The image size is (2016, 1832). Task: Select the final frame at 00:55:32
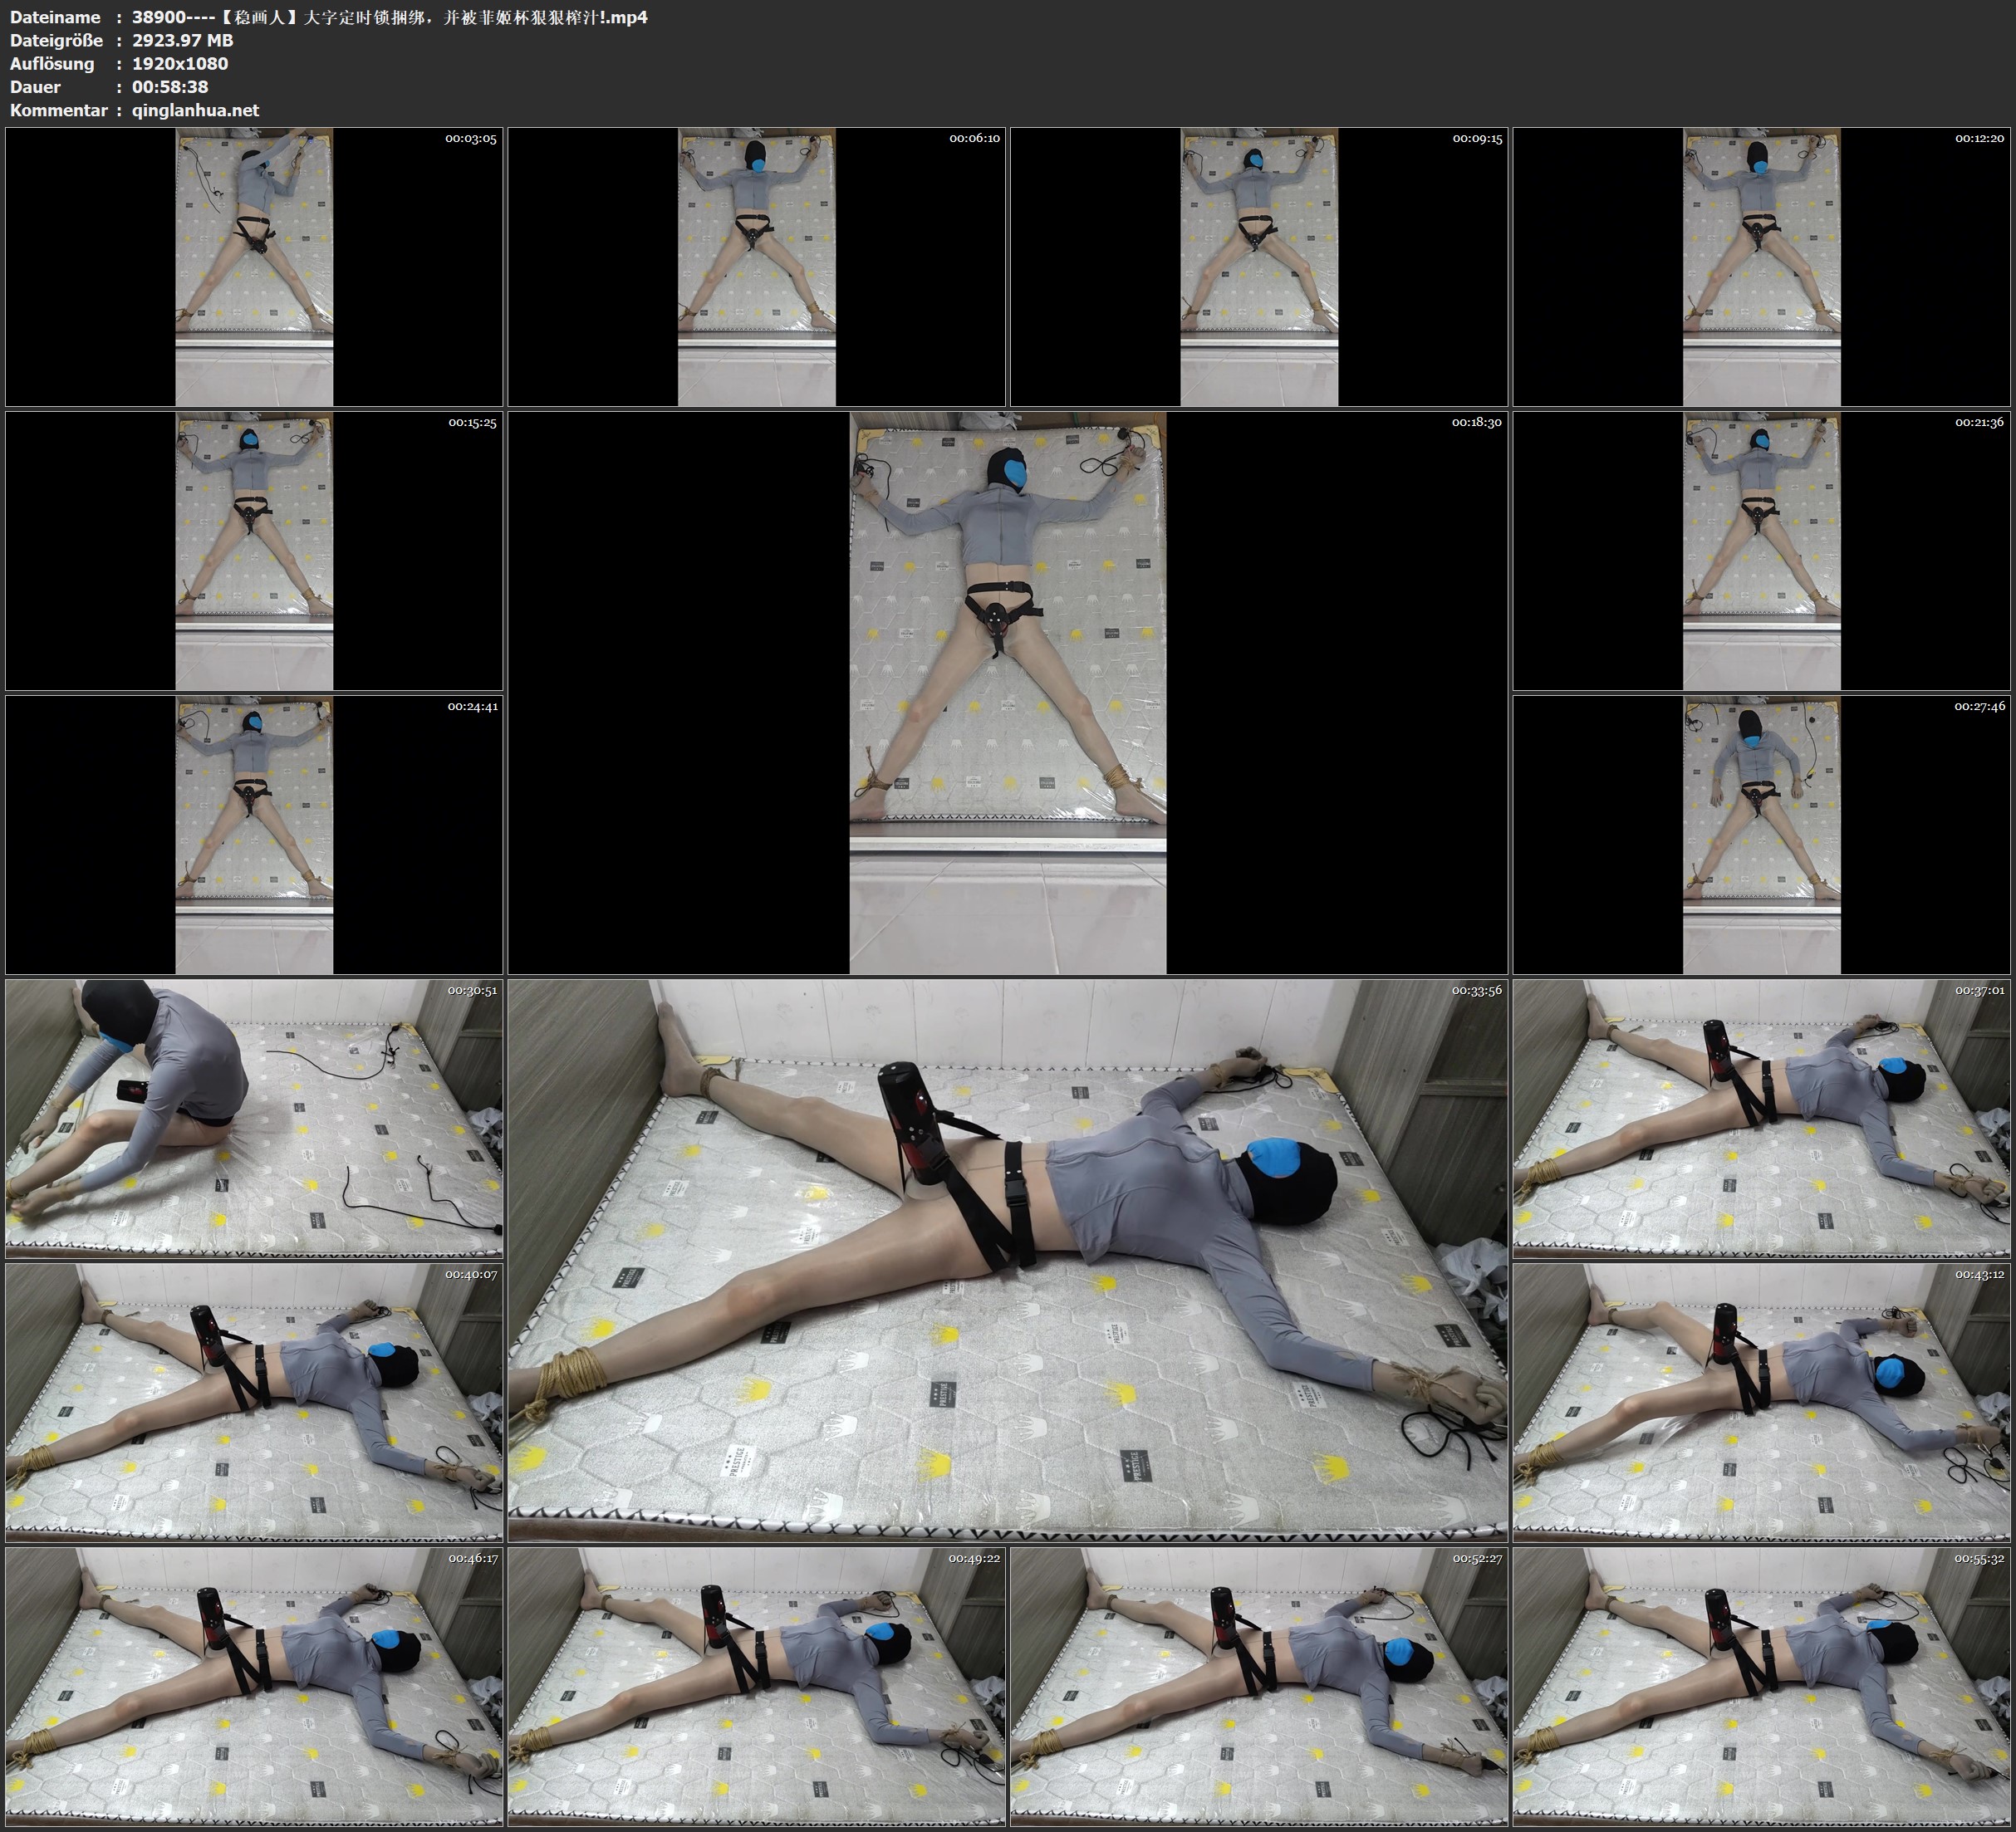tap(1762, 1686)
